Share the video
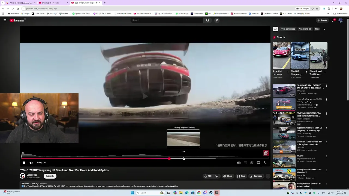349x196 pixels. 228,176
